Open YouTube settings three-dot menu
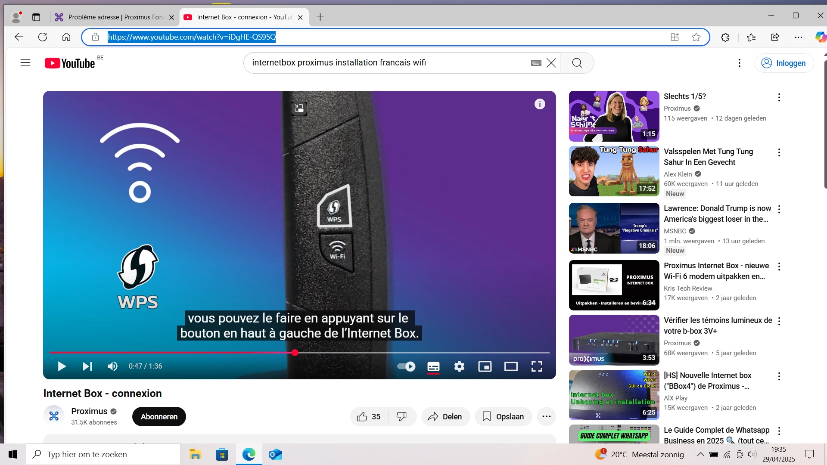Viewport: 827px width, 465px height. click(739, 63)
